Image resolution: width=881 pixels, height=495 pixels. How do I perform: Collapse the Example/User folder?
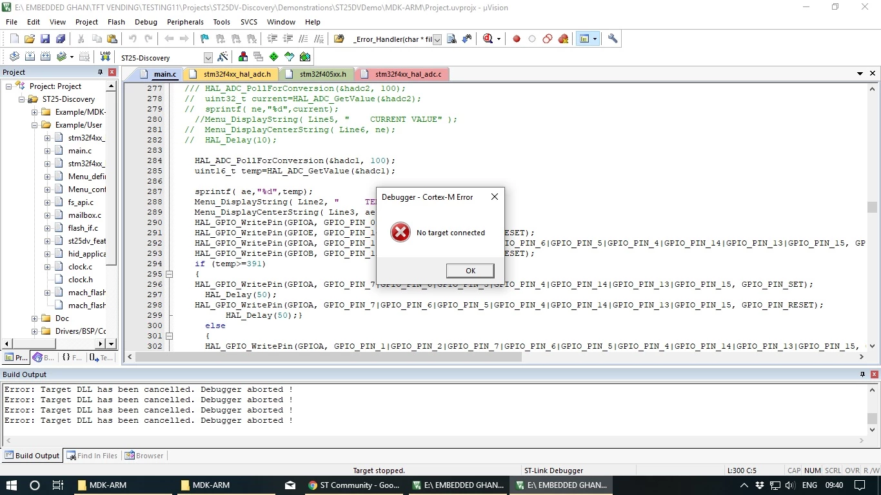[35, 125]
